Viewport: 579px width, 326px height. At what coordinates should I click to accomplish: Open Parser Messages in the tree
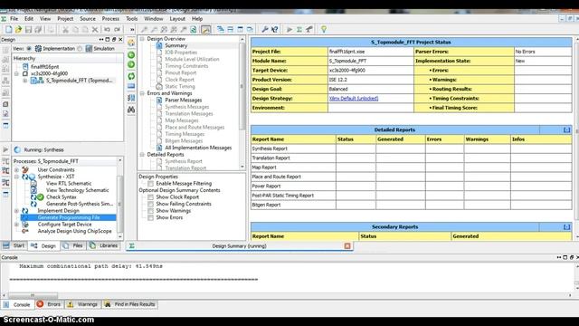[183, 100]
